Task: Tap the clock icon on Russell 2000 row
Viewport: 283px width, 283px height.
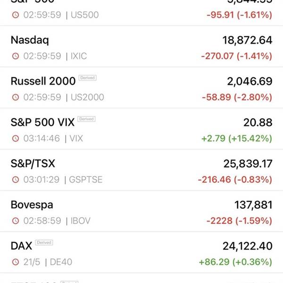Action: [x=16, y=97]
